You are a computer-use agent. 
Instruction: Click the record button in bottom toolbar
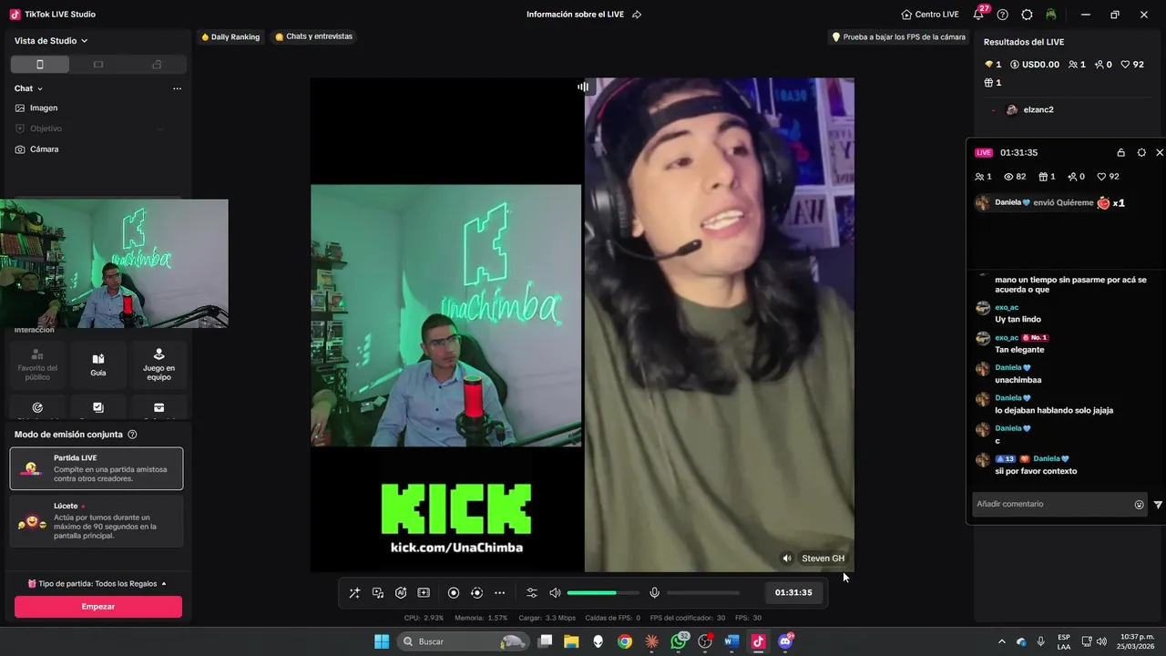tap(454, 593)
